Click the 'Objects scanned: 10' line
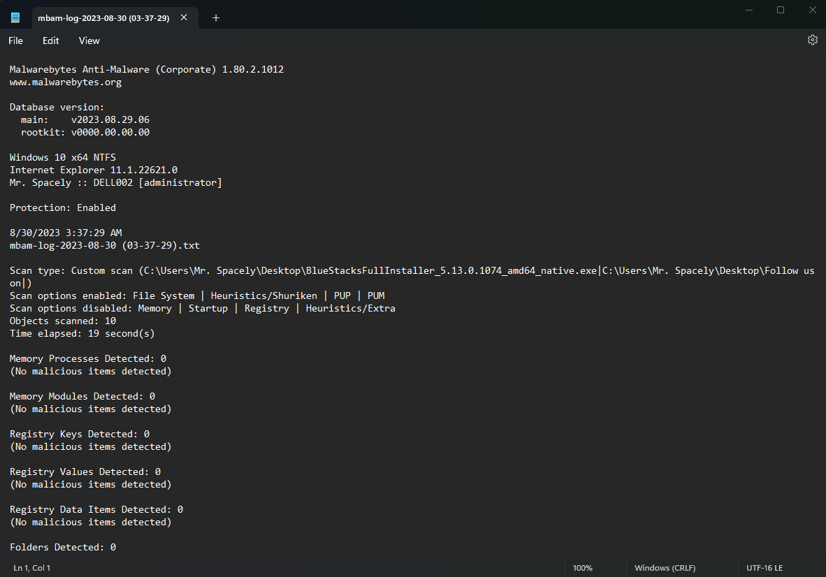This screenshot has width=826, height=577. 63,321
